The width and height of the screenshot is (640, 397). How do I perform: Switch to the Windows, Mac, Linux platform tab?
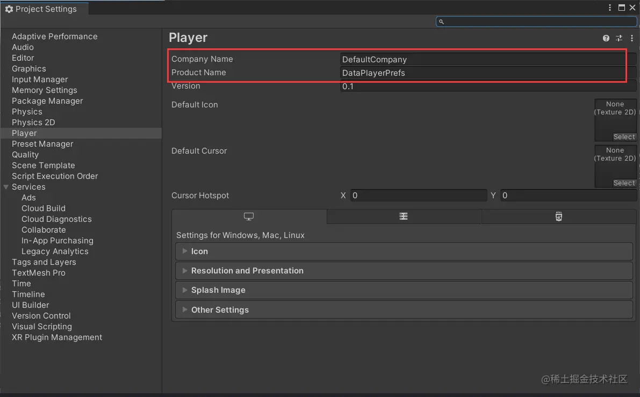249,216
